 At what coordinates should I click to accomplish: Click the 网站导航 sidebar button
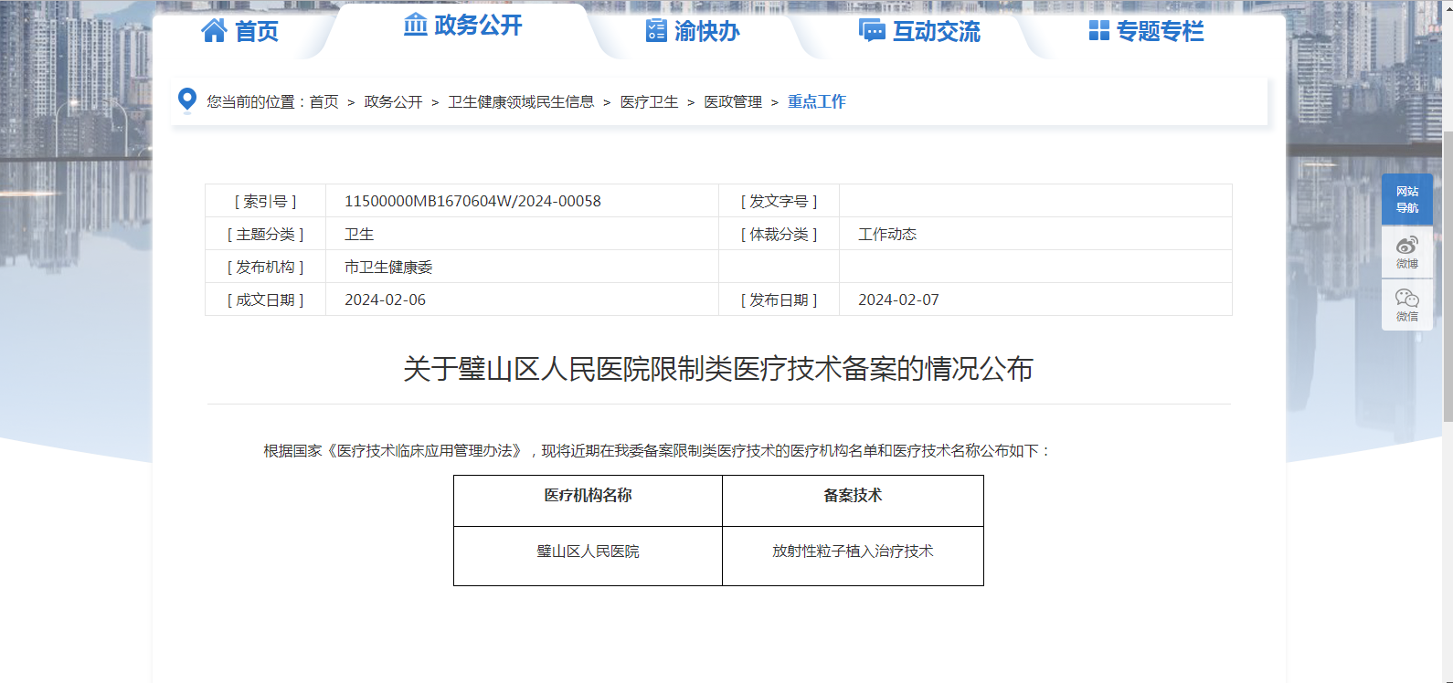(1406, 200)
